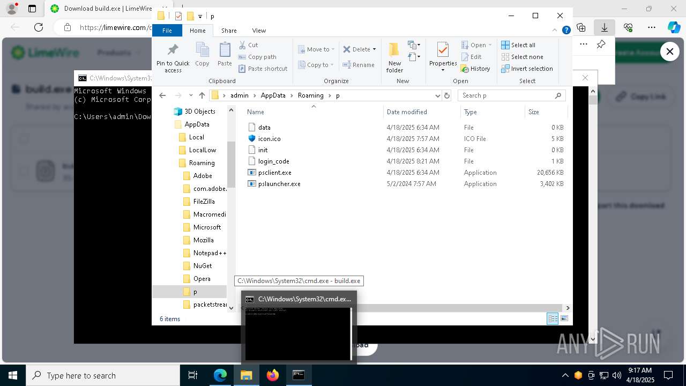Click the volume tray icon
The image size is (686, 386).
click(617, 375)
